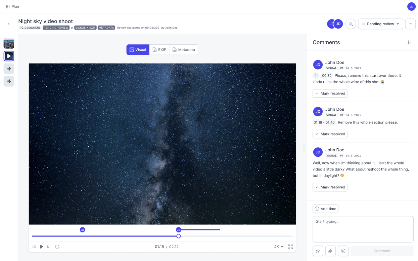This screenshot has width=418, height=261.
Task: Switch to the Visual tab
Action: click(x=138, y=49)
